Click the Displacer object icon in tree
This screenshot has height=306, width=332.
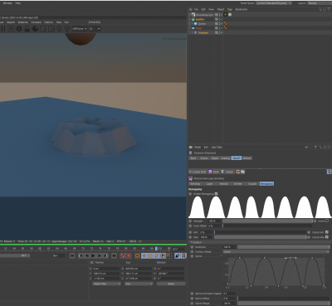point(196,32)
